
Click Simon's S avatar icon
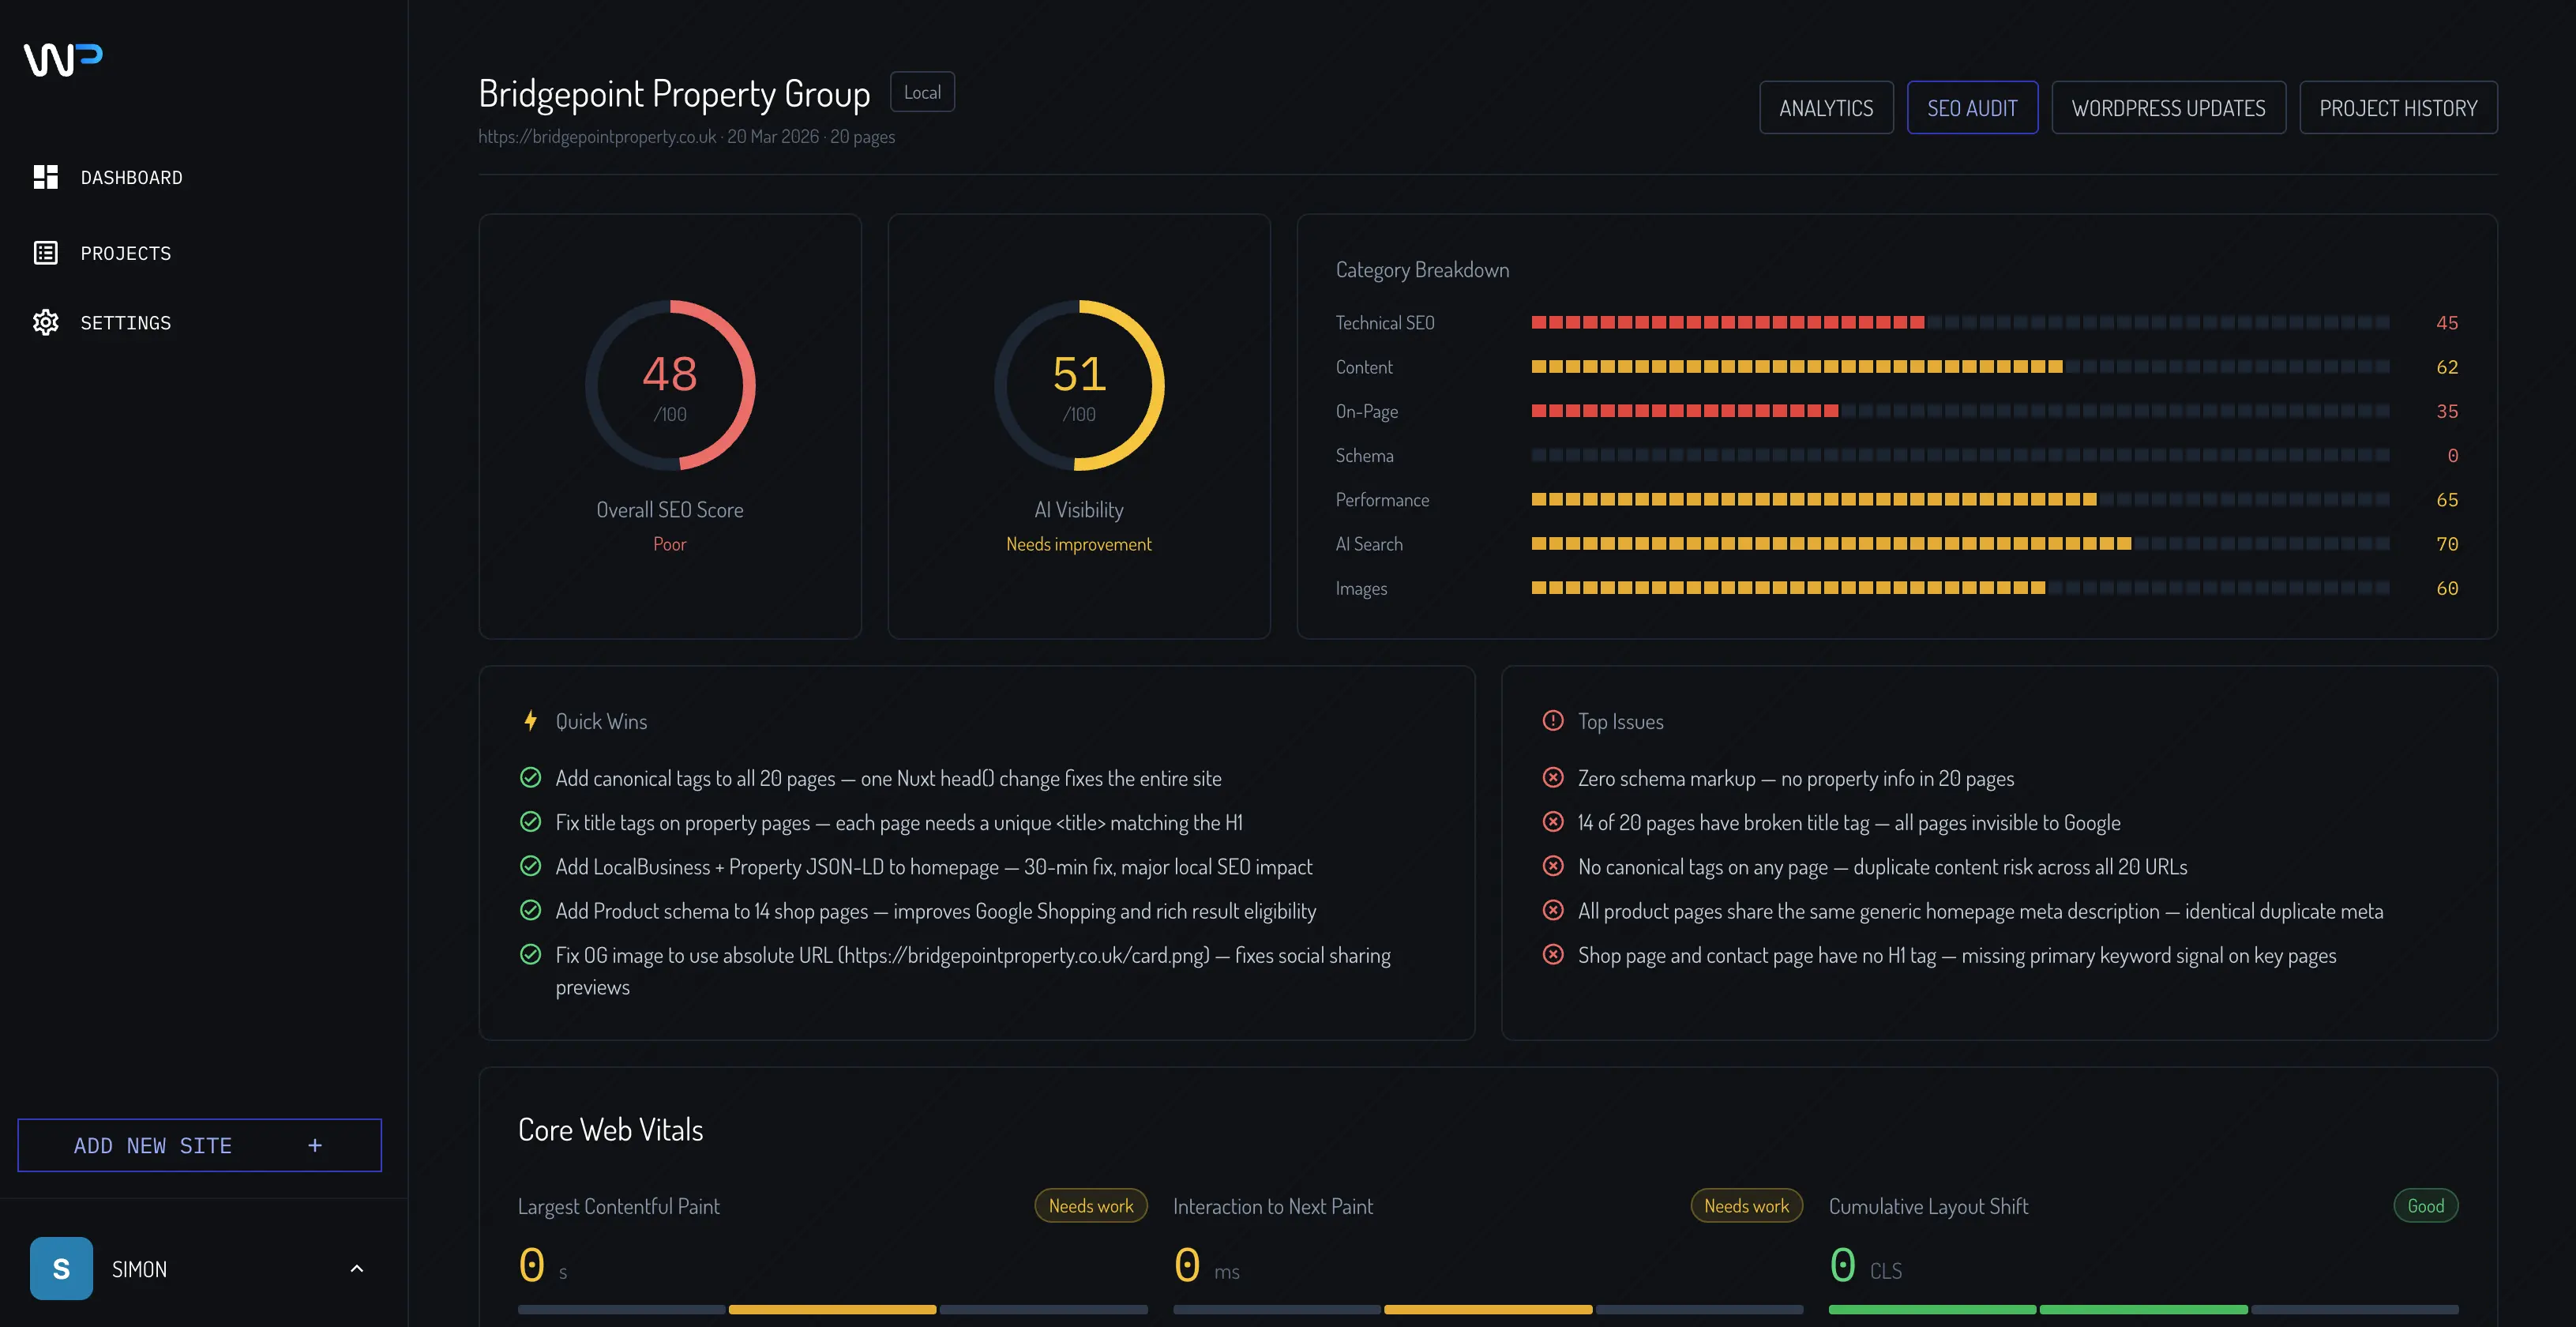point(61,1268)
